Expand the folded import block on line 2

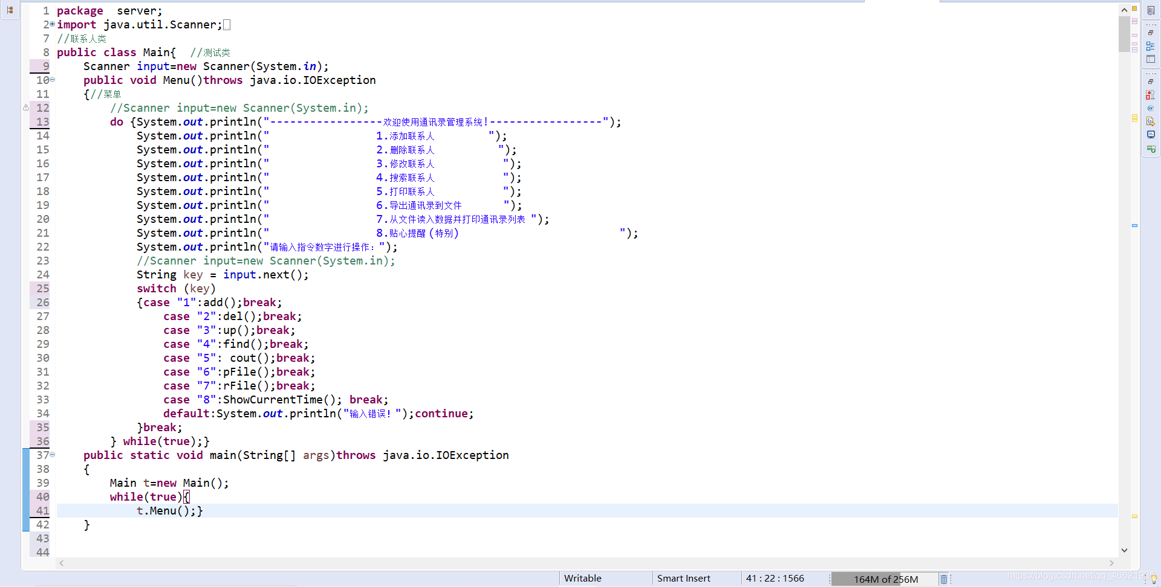coord(53,24)
